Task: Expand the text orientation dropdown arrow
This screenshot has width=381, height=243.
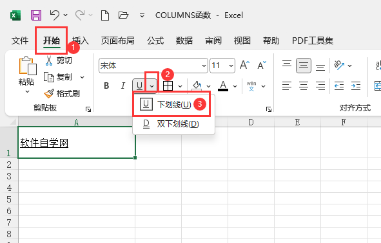Action: click(350, 66)
